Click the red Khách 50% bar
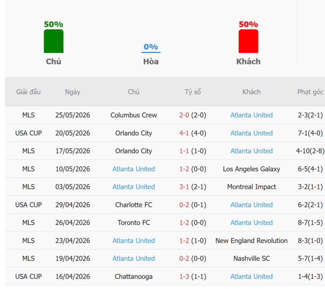 pos(248,41)
